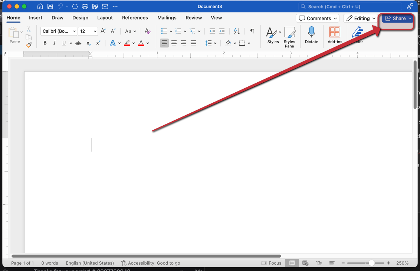
Task: Save the document with floppy disk icon
Action: [x=50, y=6]
